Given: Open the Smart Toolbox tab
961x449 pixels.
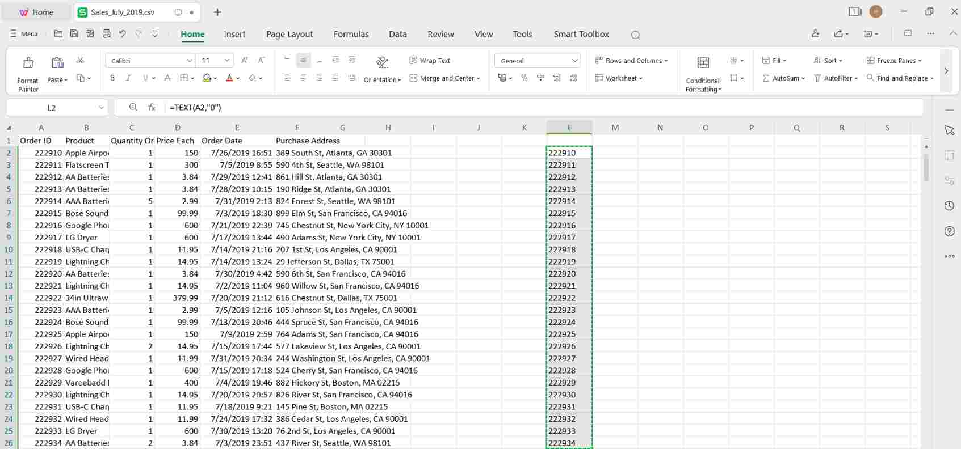Looking at the screenshot, I should tap(581, 34).
